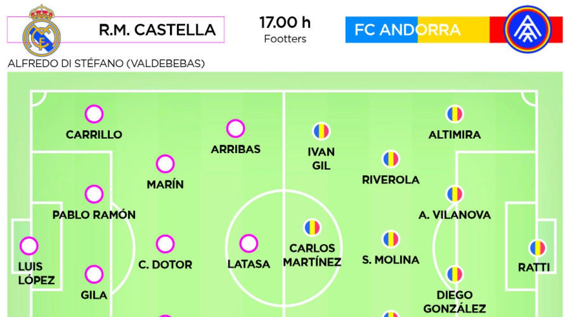Select Riverola's tricolor marker
This screenshot has height=317, width=565.
390,159
